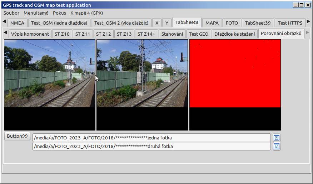Image resolution: width=313 pixels, height=184 pixels.
Task: Select the ST Z14+ tab
Action: (146, 34)
